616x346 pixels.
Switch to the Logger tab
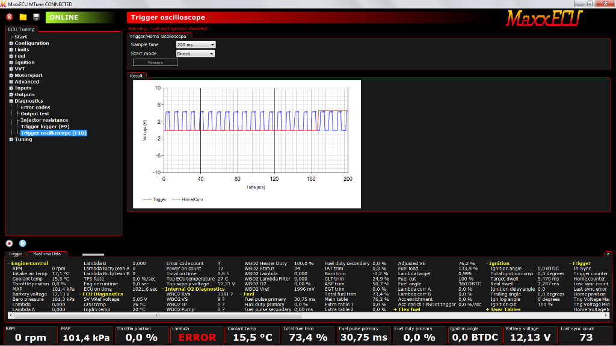point(16,254)
